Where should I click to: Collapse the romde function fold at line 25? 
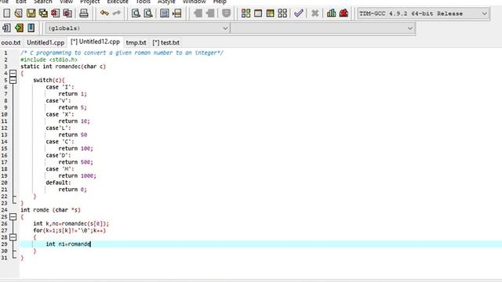tap(13, 217)
